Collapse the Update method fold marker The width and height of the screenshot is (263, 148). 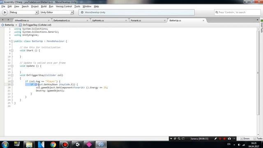[12, 66]
